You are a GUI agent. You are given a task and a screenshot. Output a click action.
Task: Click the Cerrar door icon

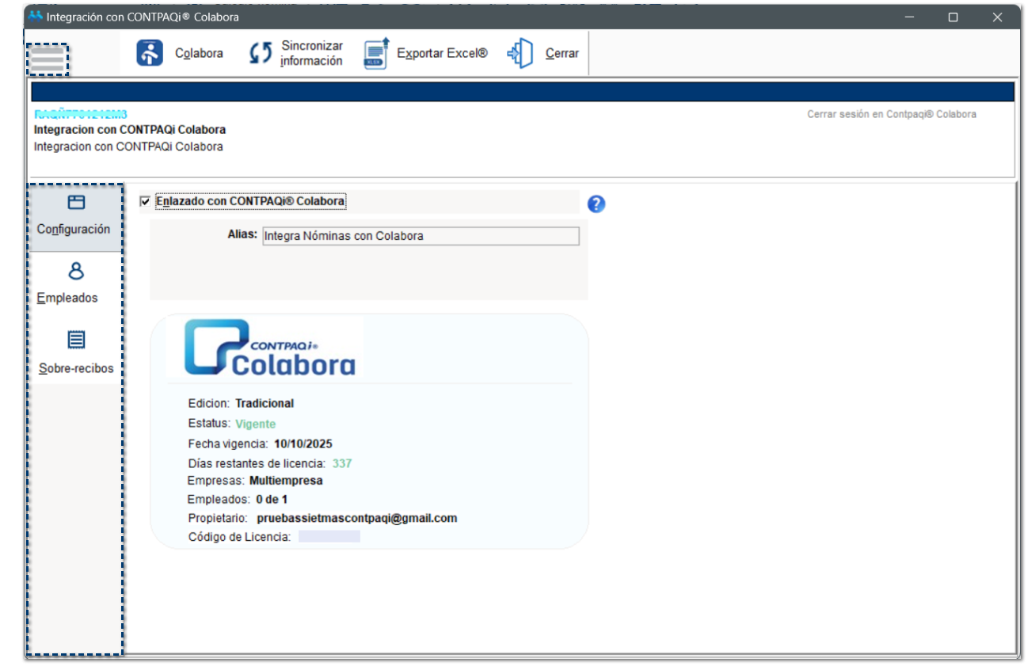(x=520, y=53)
